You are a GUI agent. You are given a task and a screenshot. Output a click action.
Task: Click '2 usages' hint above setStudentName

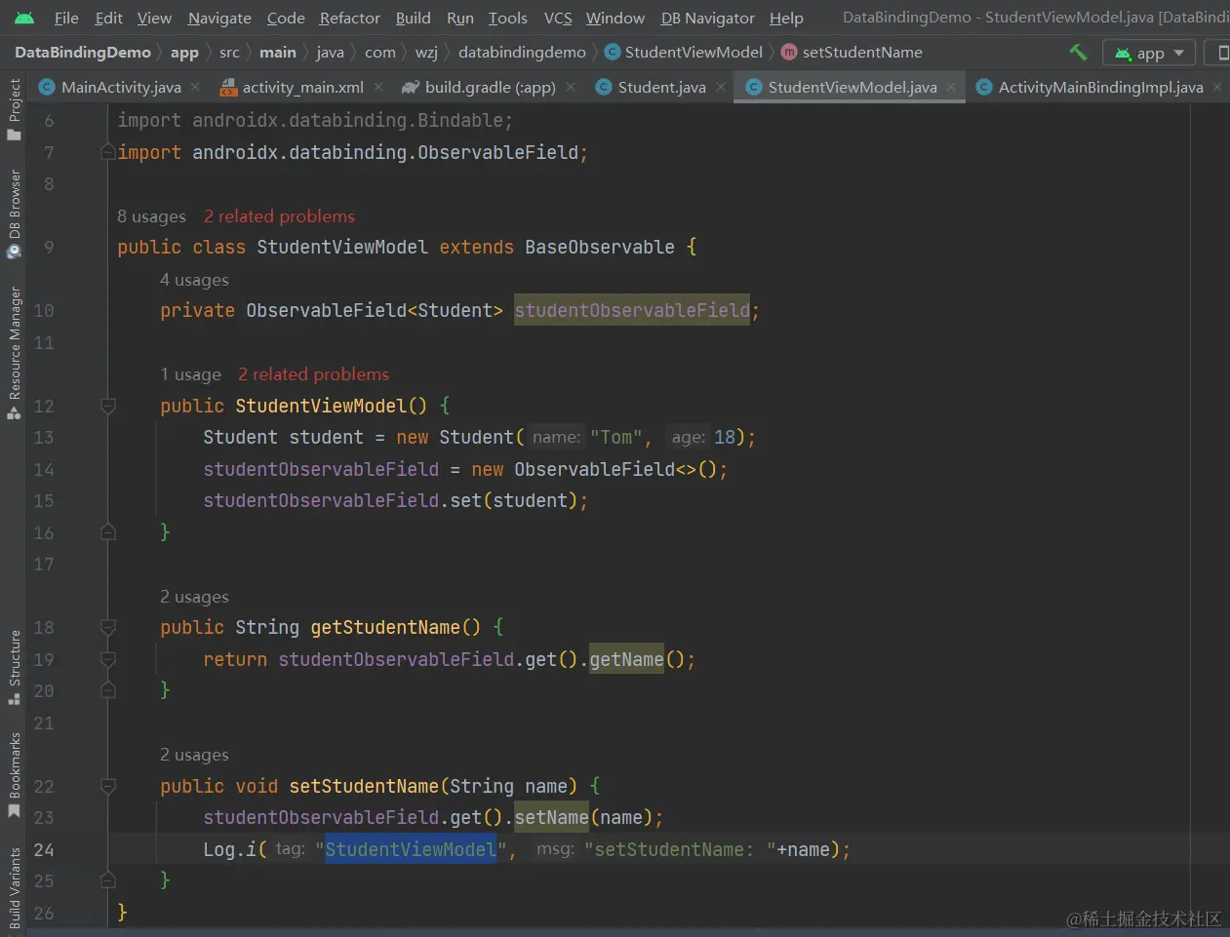click(x=194, y=755)
